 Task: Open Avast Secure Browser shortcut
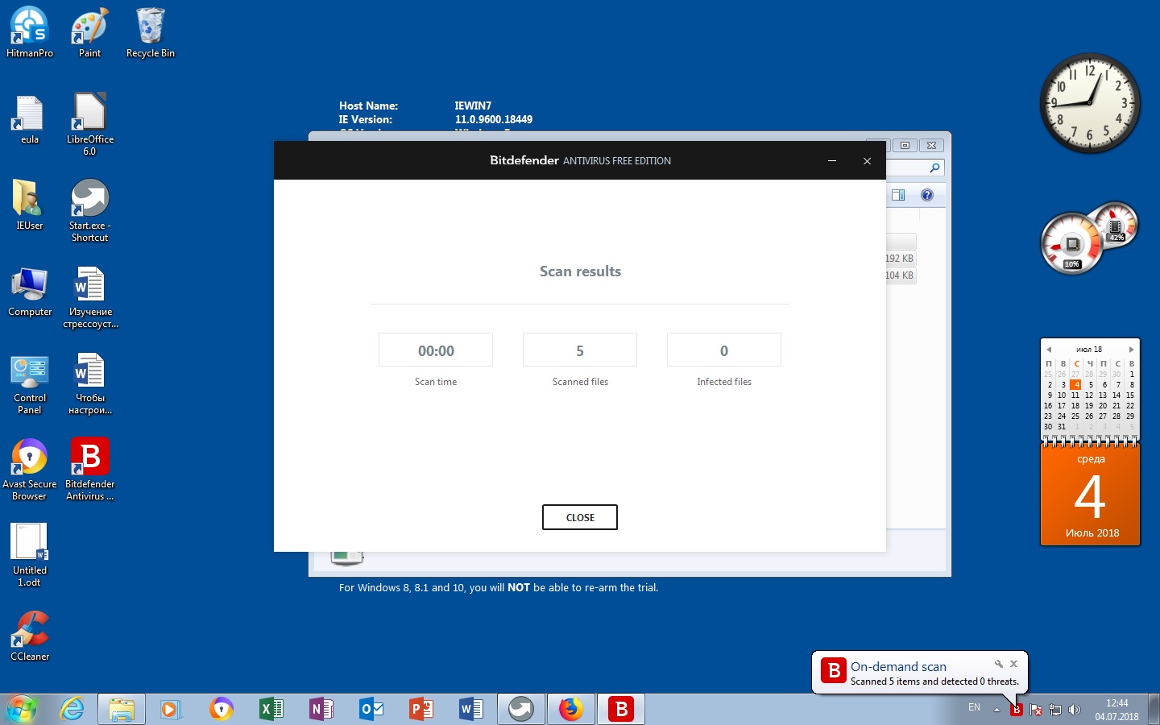[x=30, y=470]
